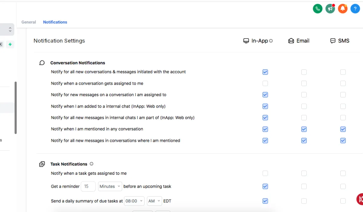
Task: Select the Notifications tab
Action: [x=55, y=22]
